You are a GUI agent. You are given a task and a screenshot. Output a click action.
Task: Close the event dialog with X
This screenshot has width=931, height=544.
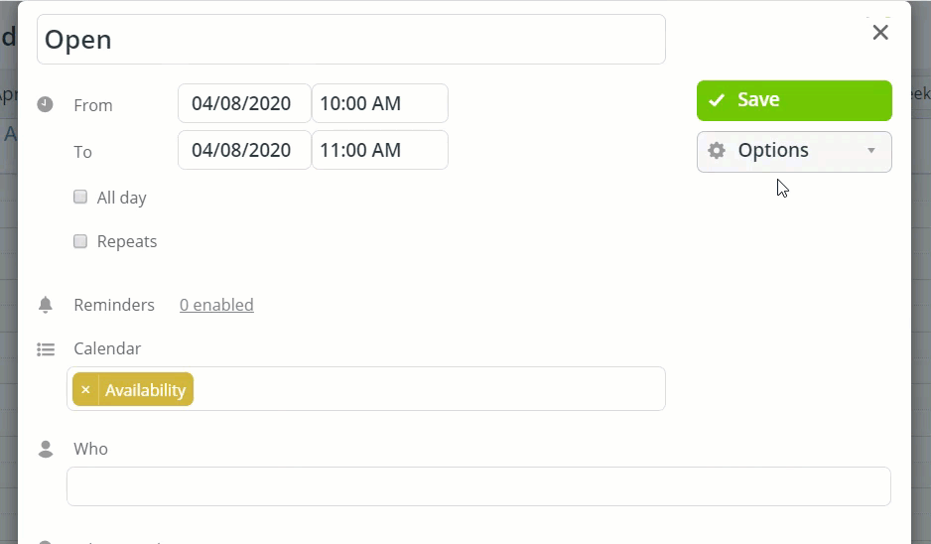tap(879, 33)
